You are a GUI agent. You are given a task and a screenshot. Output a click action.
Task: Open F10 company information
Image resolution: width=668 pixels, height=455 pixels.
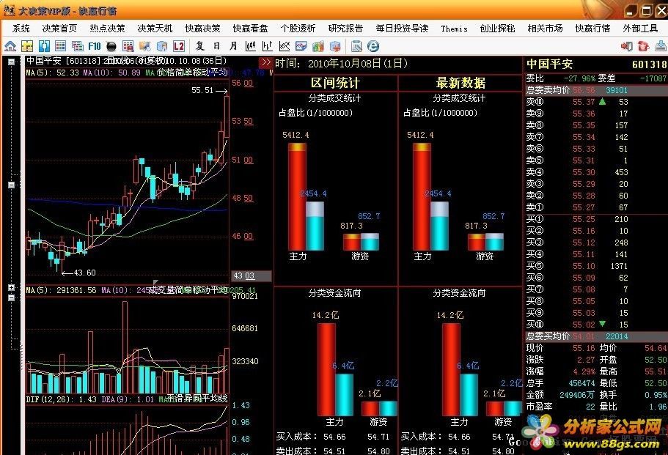(x=94, y=46)
